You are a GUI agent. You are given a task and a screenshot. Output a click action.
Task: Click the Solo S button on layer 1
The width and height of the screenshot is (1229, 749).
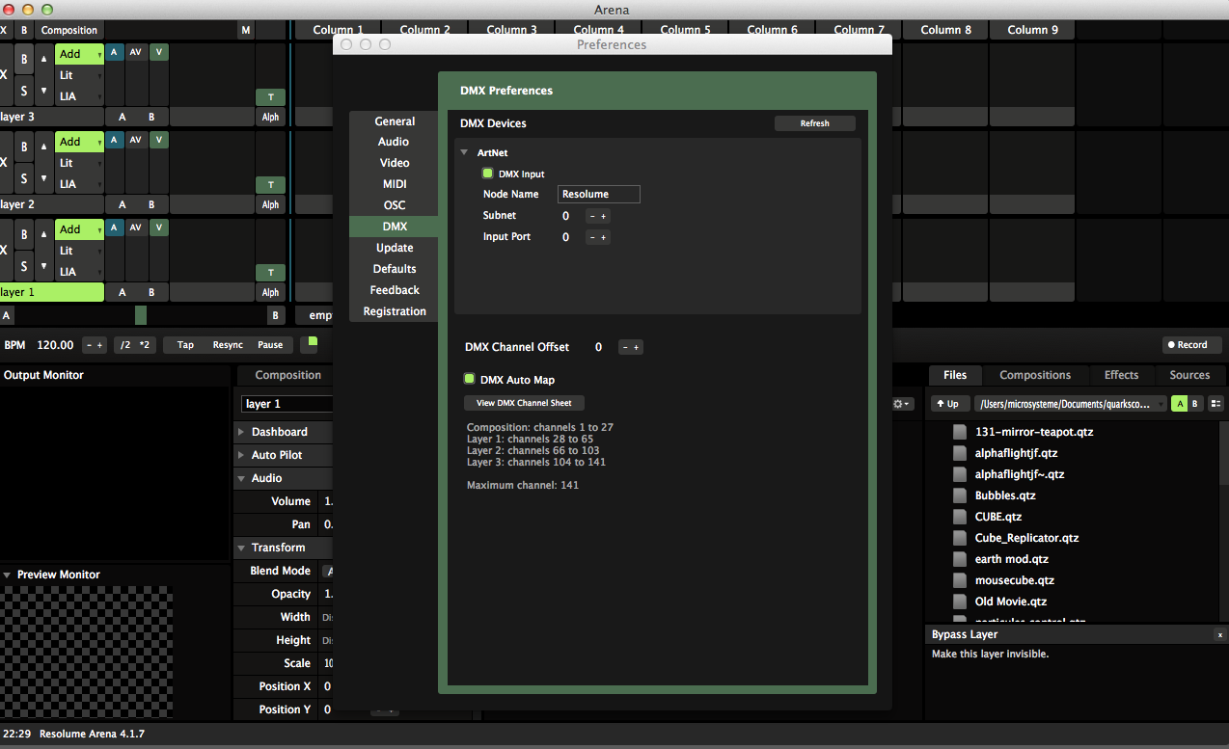[x=24, y=266]
